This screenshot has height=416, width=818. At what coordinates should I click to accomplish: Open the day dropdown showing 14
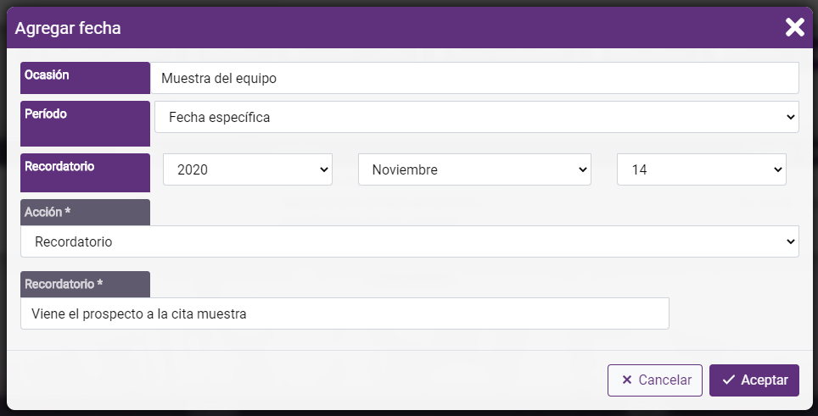coord(701,169)
